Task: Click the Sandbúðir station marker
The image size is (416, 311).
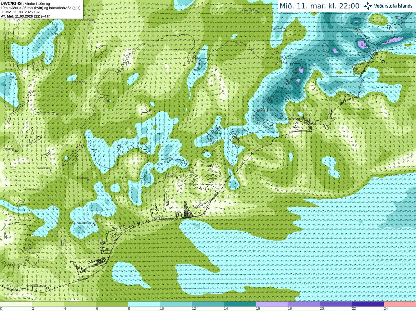Action: [95, 22]
